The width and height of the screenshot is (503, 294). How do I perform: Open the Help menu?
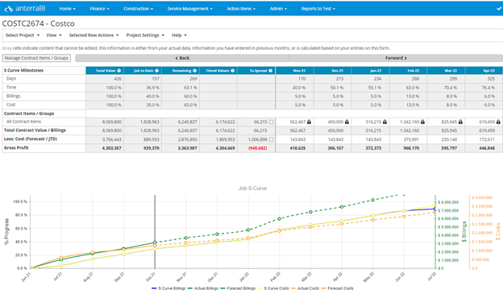(x=179, y=35)
